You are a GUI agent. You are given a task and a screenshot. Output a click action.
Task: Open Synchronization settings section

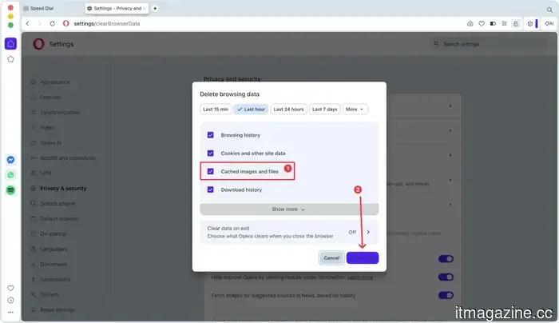tap(60, 113)
